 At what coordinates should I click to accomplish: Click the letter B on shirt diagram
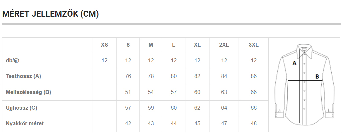tap(317, 77)
